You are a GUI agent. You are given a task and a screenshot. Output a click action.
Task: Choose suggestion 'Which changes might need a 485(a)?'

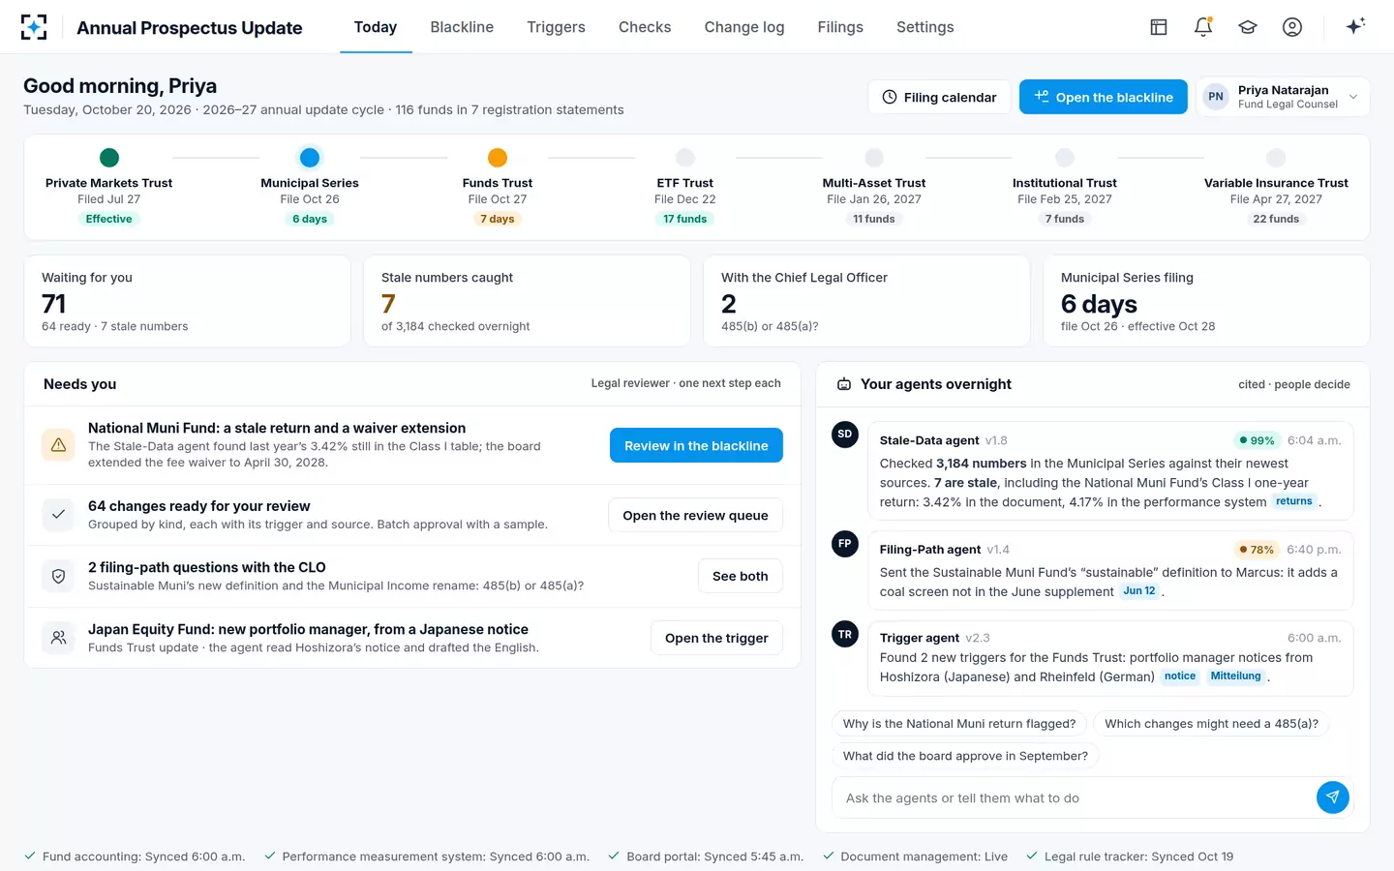point(1211,724)
